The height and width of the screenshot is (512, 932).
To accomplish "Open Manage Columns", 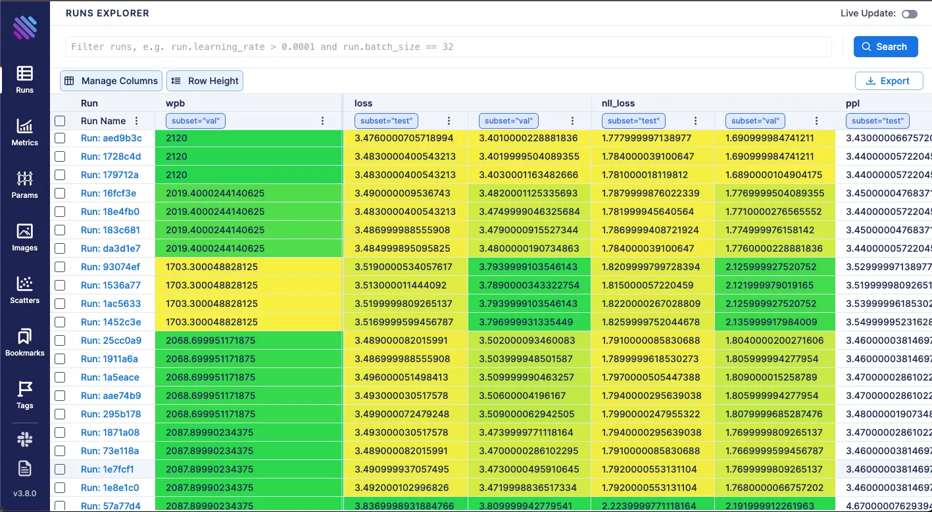I will tap(111, 81).
